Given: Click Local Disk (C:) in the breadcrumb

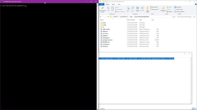Looking at the screenshot, I should tap(124, 17).
